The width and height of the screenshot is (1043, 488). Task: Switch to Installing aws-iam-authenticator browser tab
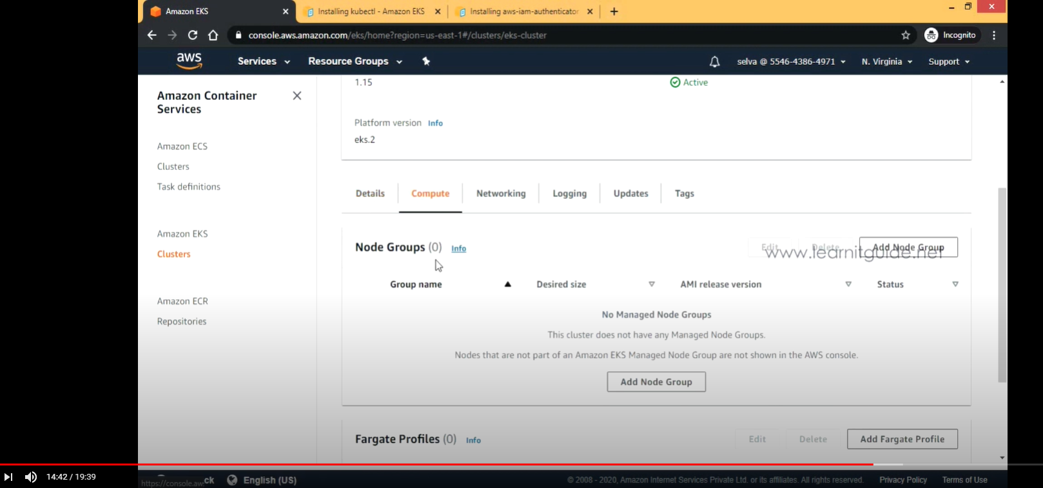[524, 12]
